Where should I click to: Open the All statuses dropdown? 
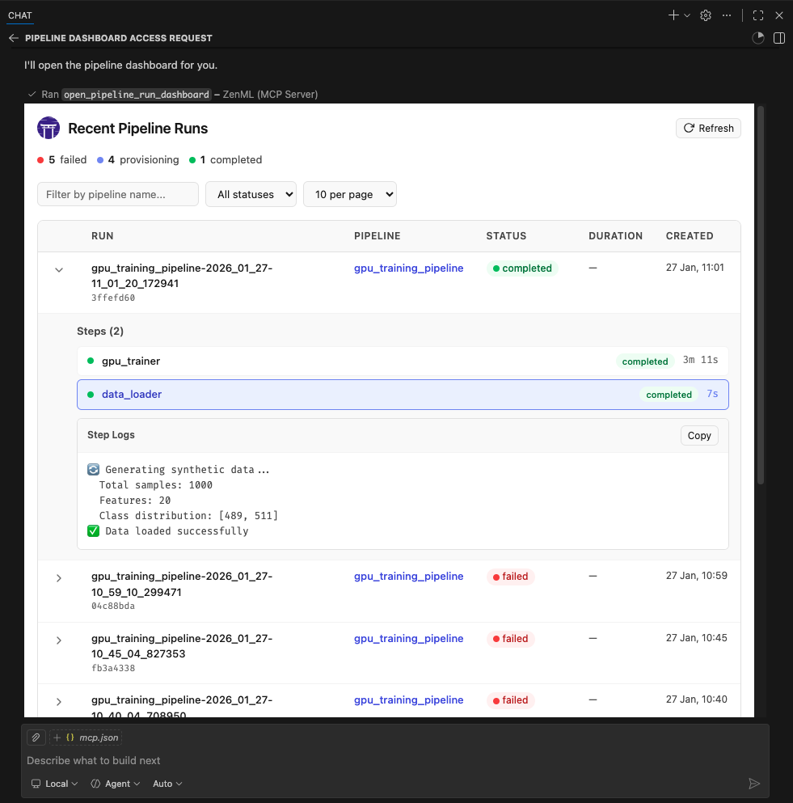(x=251, y=194)
